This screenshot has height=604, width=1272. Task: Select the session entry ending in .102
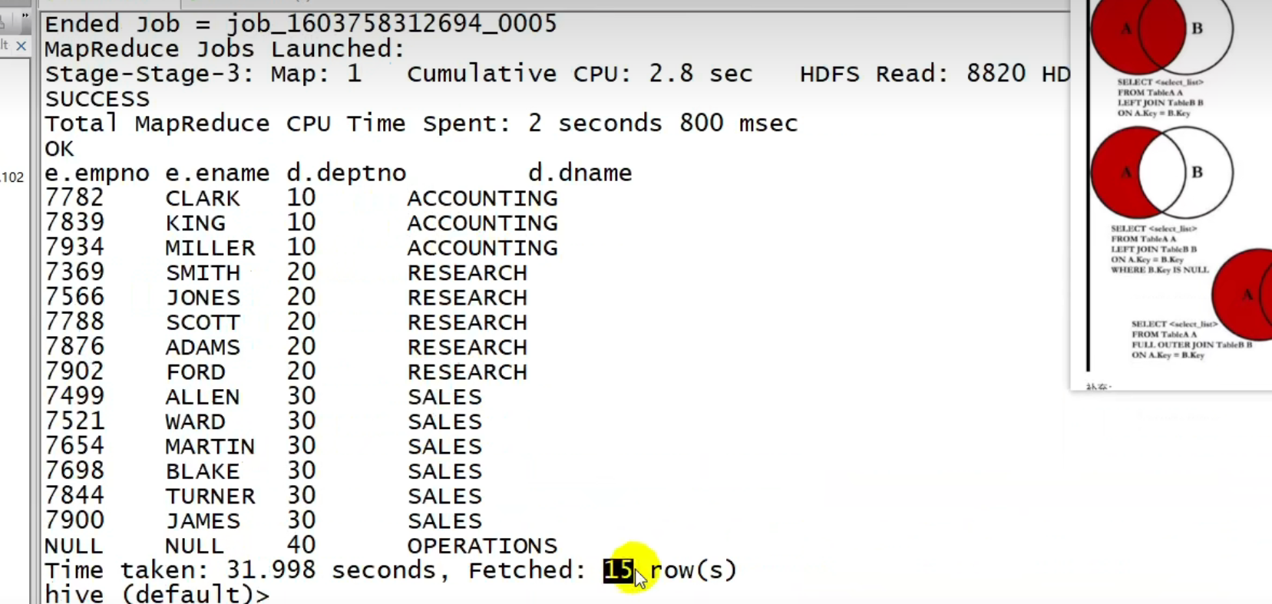click(12, 177)
